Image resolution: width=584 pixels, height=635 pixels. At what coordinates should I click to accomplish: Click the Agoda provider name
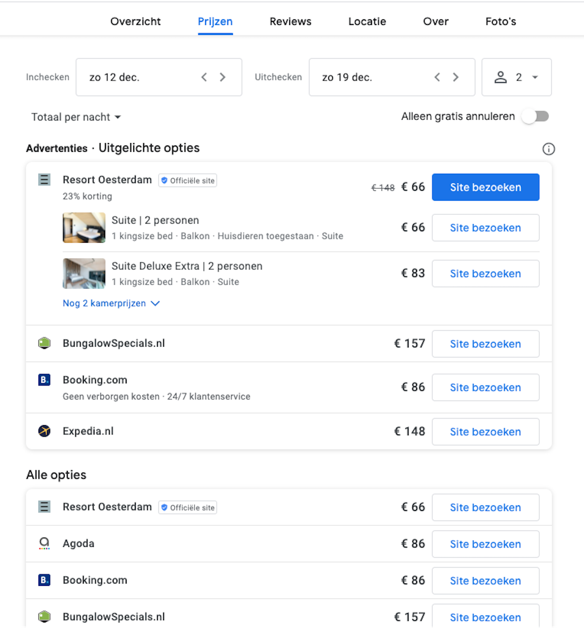pos(79,544)
